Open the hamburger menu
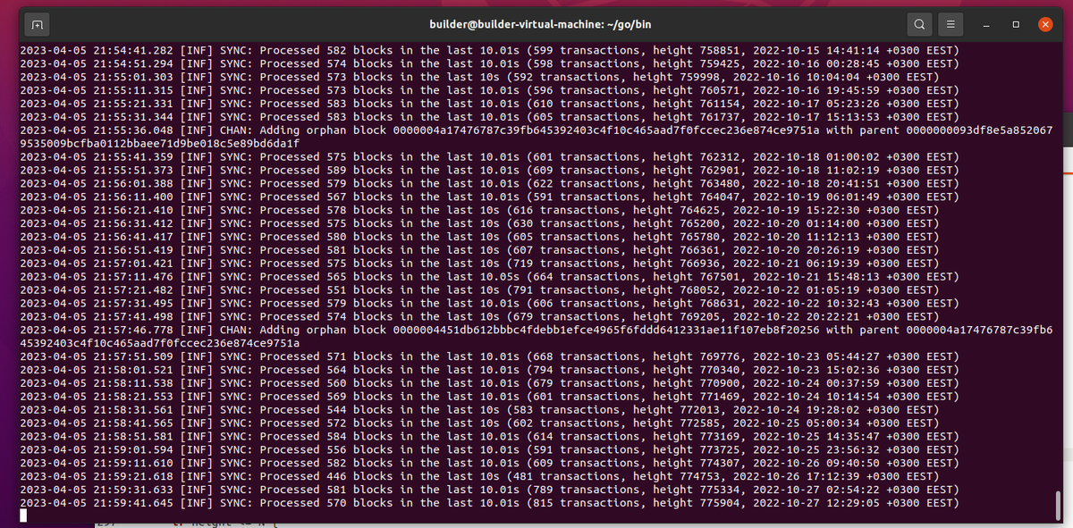Viewport: 1073px width, 528px height. pyautogui.click(x=950, y=24)
